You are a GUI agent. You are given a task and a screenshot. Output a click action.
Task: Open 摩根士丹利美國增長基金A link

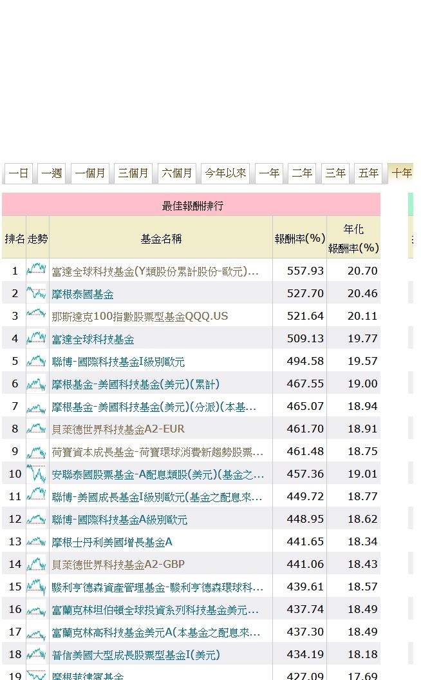point(112,542)
